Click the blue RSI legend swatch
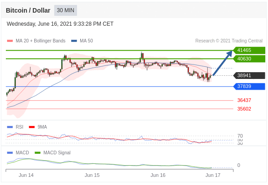Image resolution: width=268 pixels, height=185 pixels. (10, 127)
